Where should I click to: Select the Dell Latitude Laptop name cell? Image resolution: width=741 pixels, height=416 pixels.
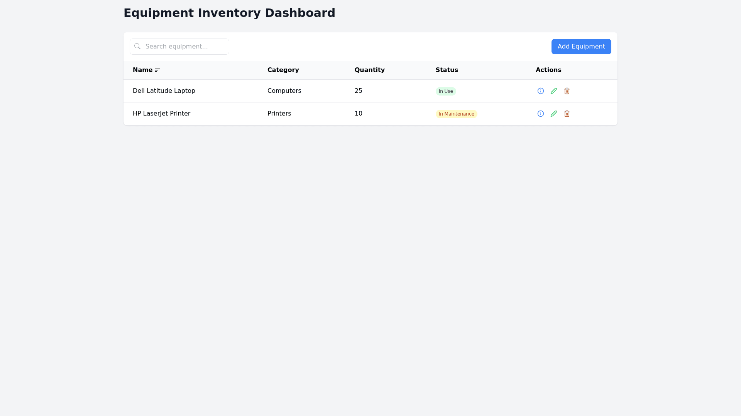(x=164, y=91)
